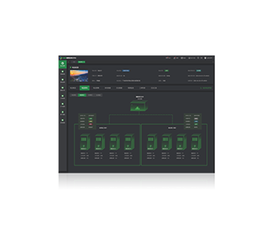Viewport: 274px width, 232px height.
Task: Click the blue tag in station info panel
Action: coord(126,71)
